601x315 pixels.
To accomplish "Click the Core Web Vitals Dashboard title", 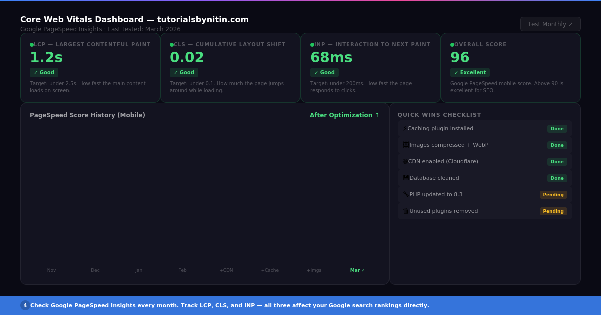I will point(134,20).
